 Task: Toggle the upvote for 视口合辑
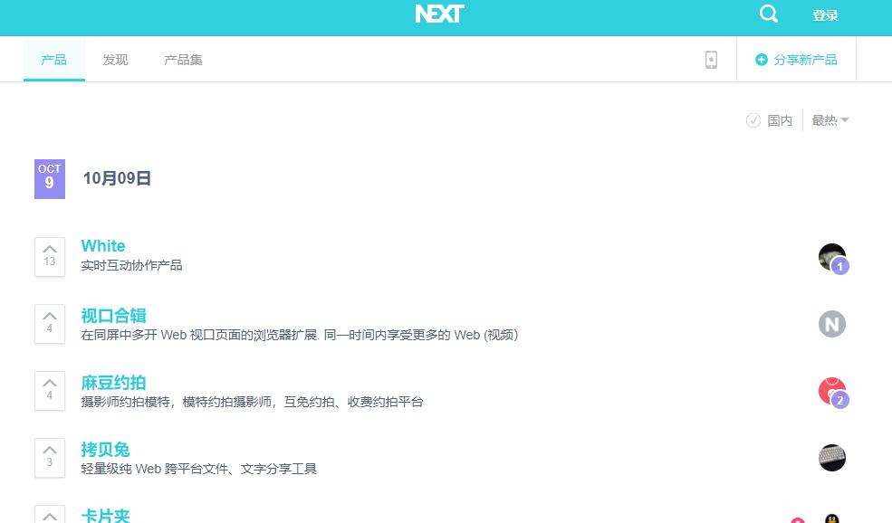point(50,314)
